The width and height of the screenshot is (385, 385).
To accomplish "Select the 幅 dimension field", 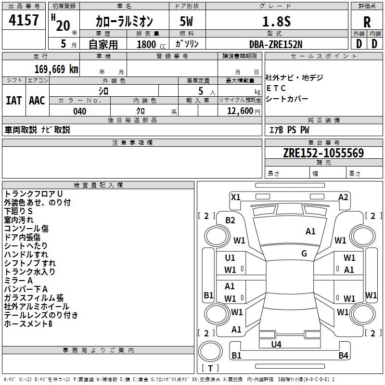I will (328, 172).
